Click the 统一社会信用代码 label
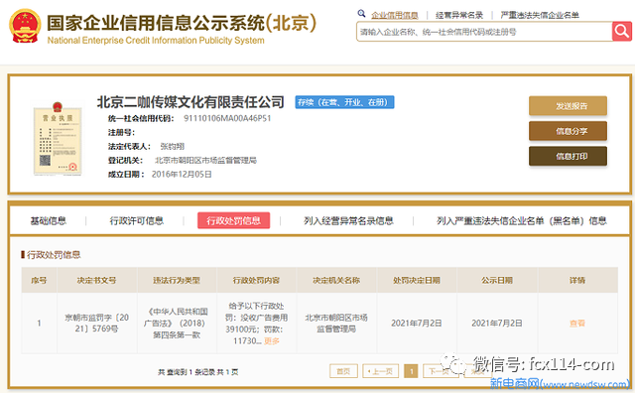Image resolution: width=635 pixels, height=393 pixels. tap(141, 118)
